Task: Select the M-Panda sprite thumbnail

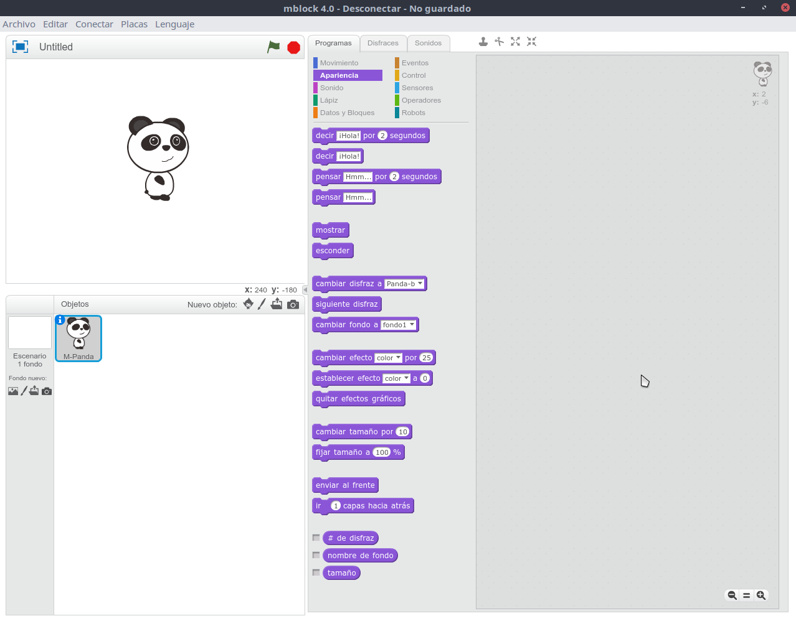Action: point(78,338)
